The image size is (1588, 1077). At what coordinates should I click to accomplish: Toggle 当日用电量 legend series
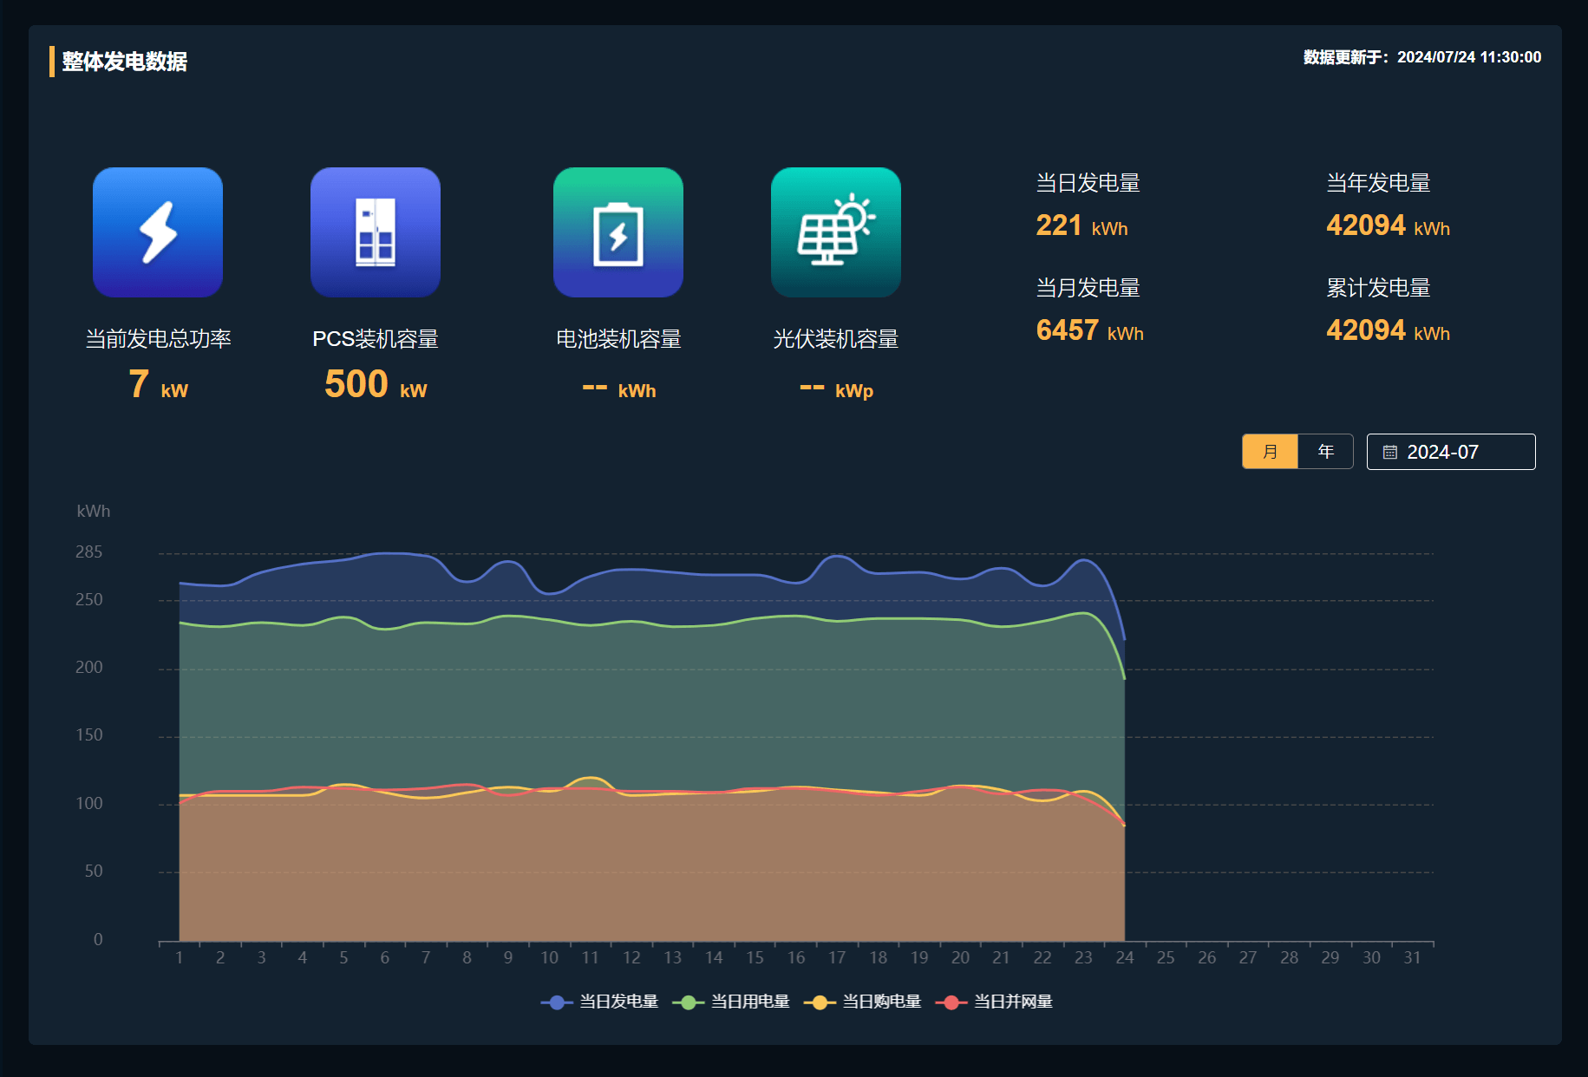tap(732, 1002)
